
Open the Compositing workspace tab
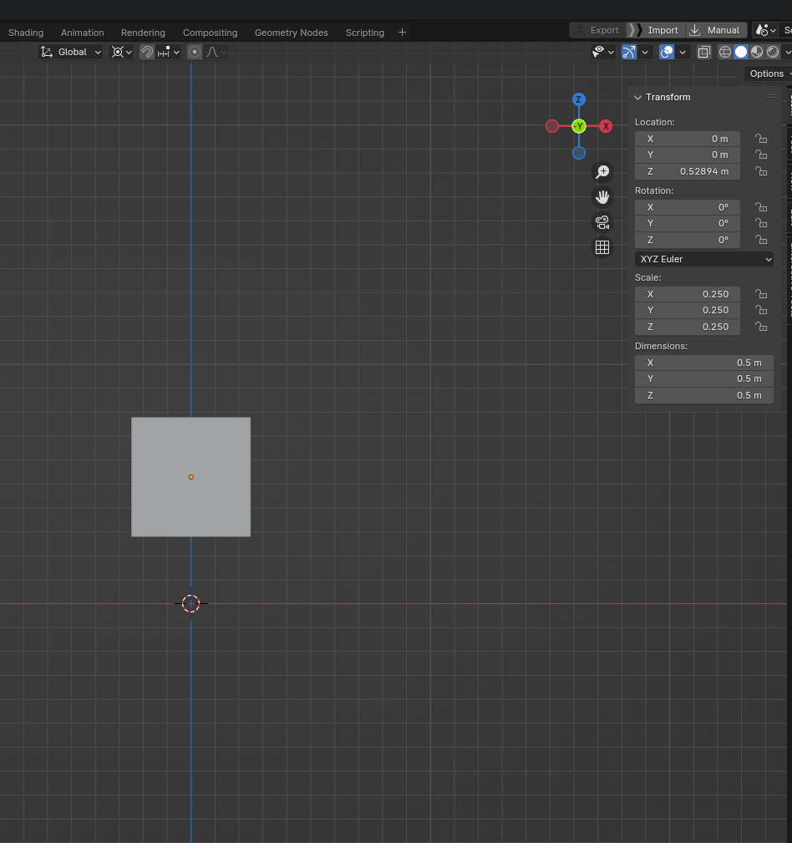210,33
